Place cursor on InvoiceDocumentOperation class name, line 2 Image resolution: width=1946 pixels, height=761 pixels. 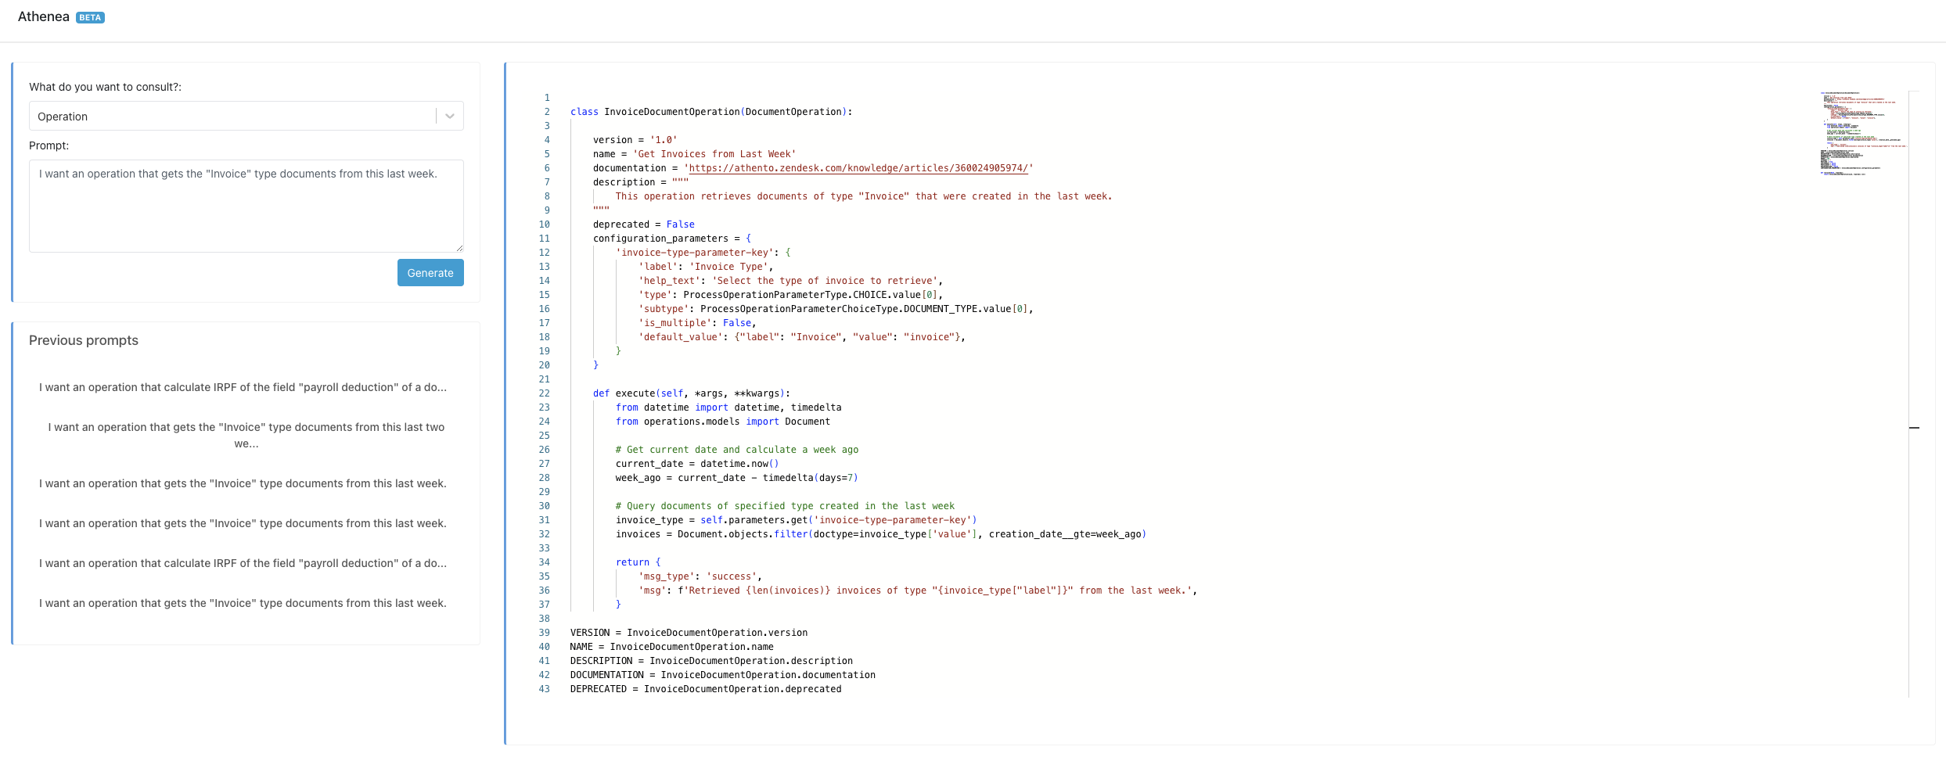tap(671, 112)
